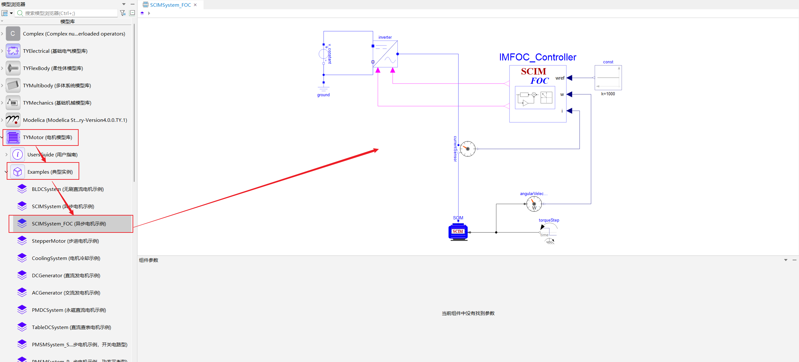The image size is (799, 362).
Task: Click the TYMultibody library icon
Action: (x=13, y=85)
